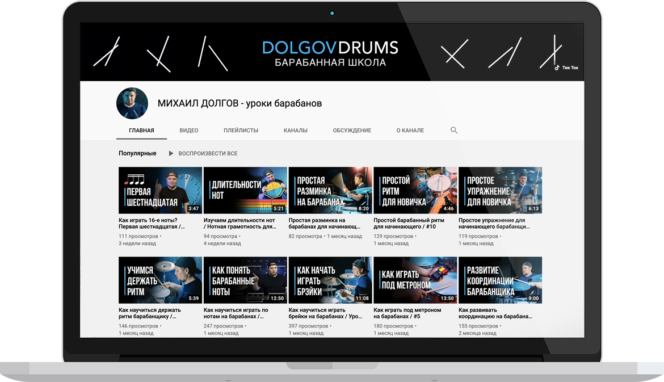
Task: Go to the Обсуждение tab
Action: coord(352,131)
